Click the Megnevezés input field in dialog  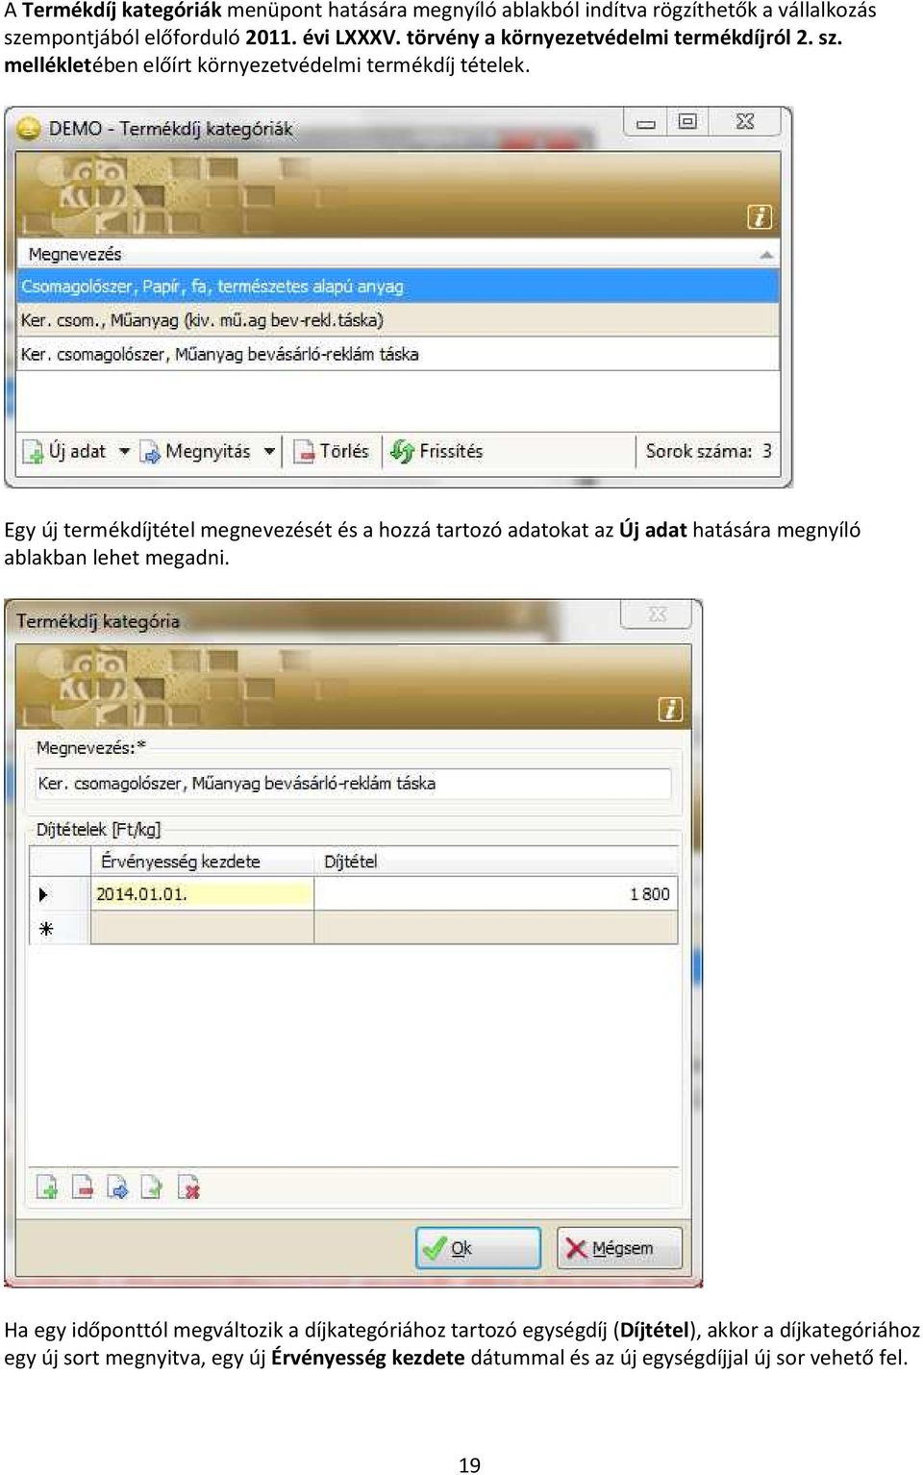point(353,784)
